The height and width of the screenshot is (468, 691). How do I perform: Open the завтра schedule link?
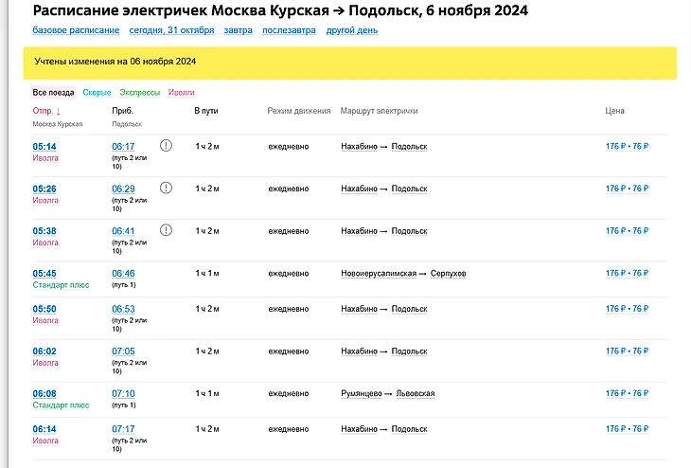(238, 30)
